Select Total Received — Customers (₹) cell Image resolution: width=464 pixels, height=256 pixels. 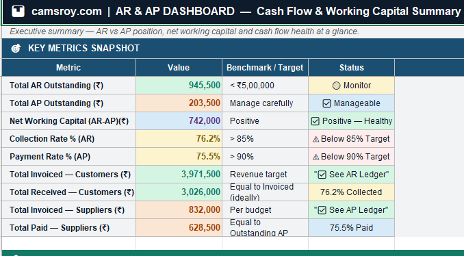[x=68, y=192]
